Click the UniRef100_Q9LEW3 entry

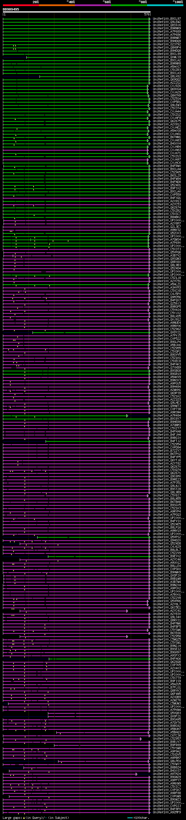coord(167,105)
